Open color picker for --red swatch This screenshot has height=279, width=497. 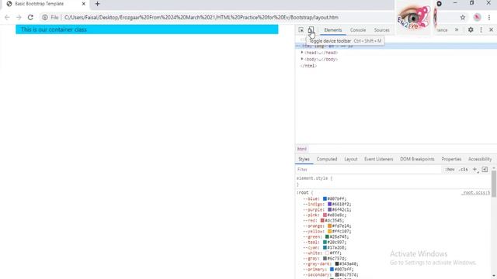(x=322, y=220)
